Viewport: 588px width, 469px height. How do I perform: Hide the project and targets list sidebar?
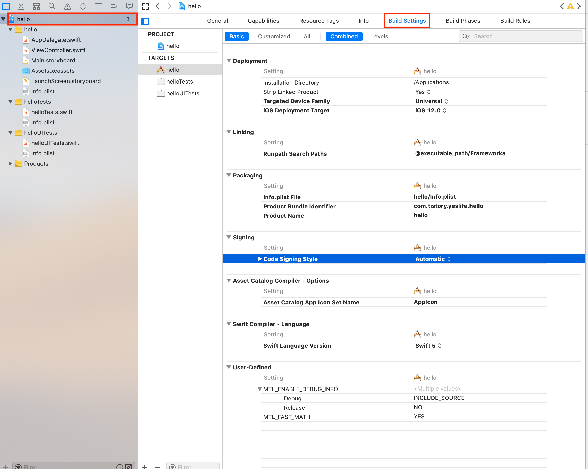coord(145,21)
